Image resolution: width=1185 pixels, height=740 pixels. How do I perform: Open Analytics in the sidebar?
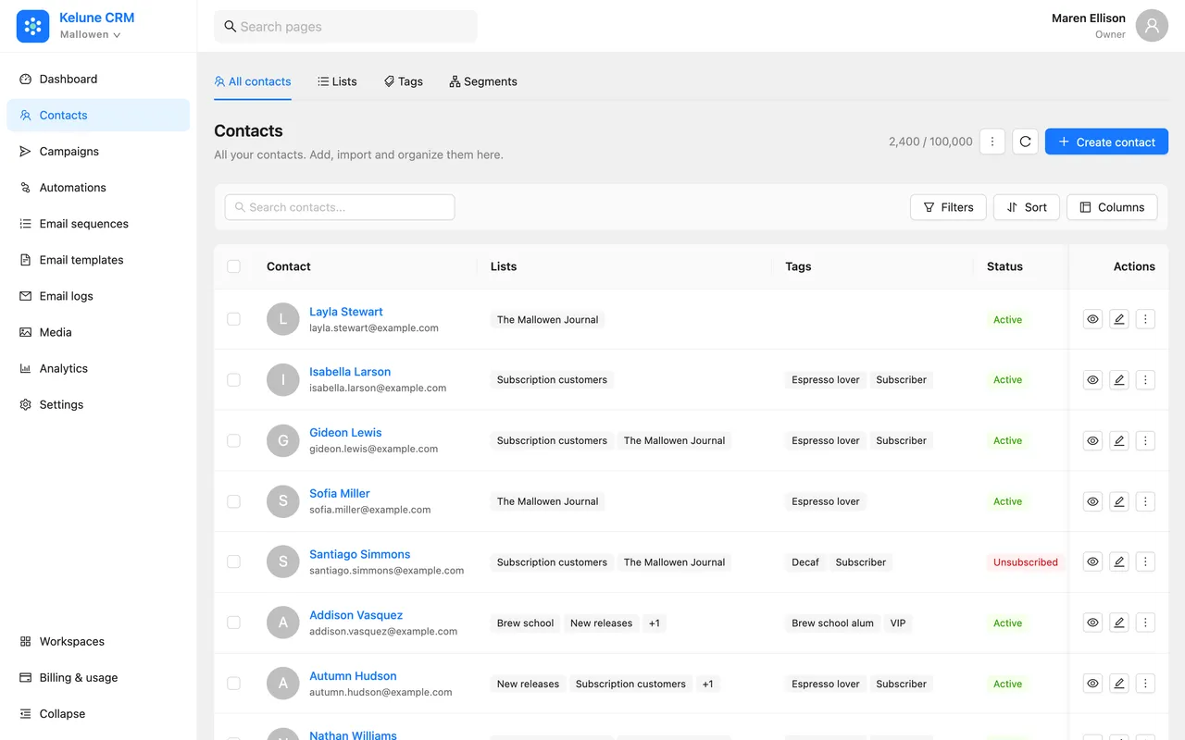98,368
